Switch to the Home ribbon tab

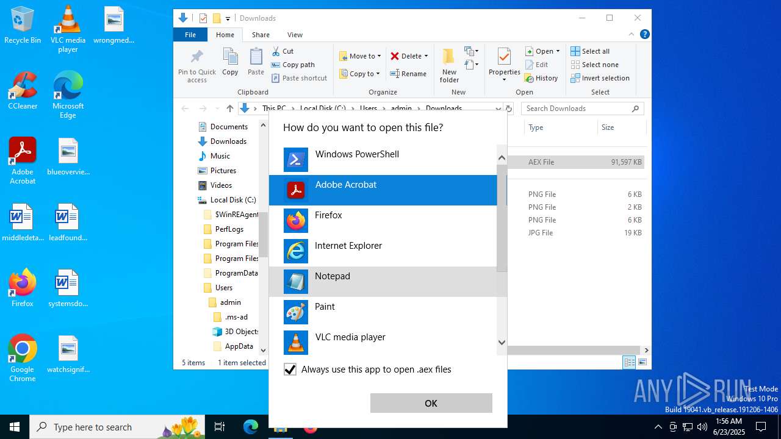tap(225, 35)
